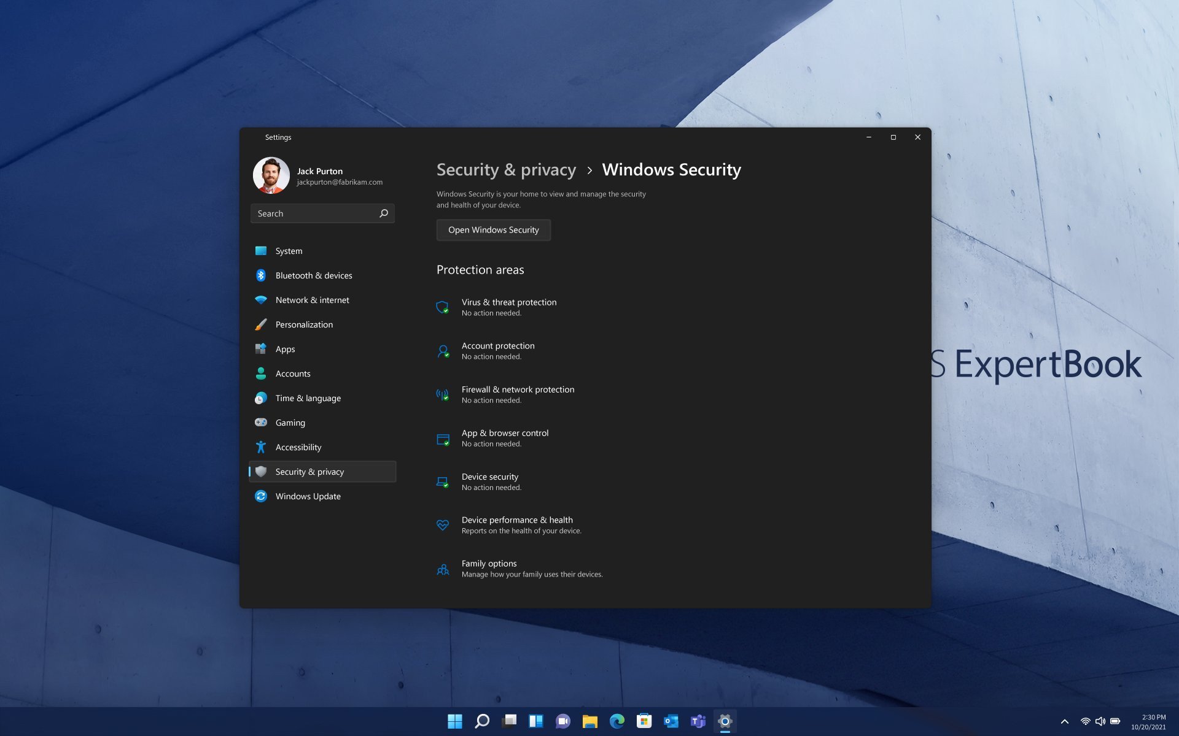The height and width of the screenshot is (736, 1179).
Task: Select Bluetooth & devices in sidebar
Action: [x=313, y=275]
